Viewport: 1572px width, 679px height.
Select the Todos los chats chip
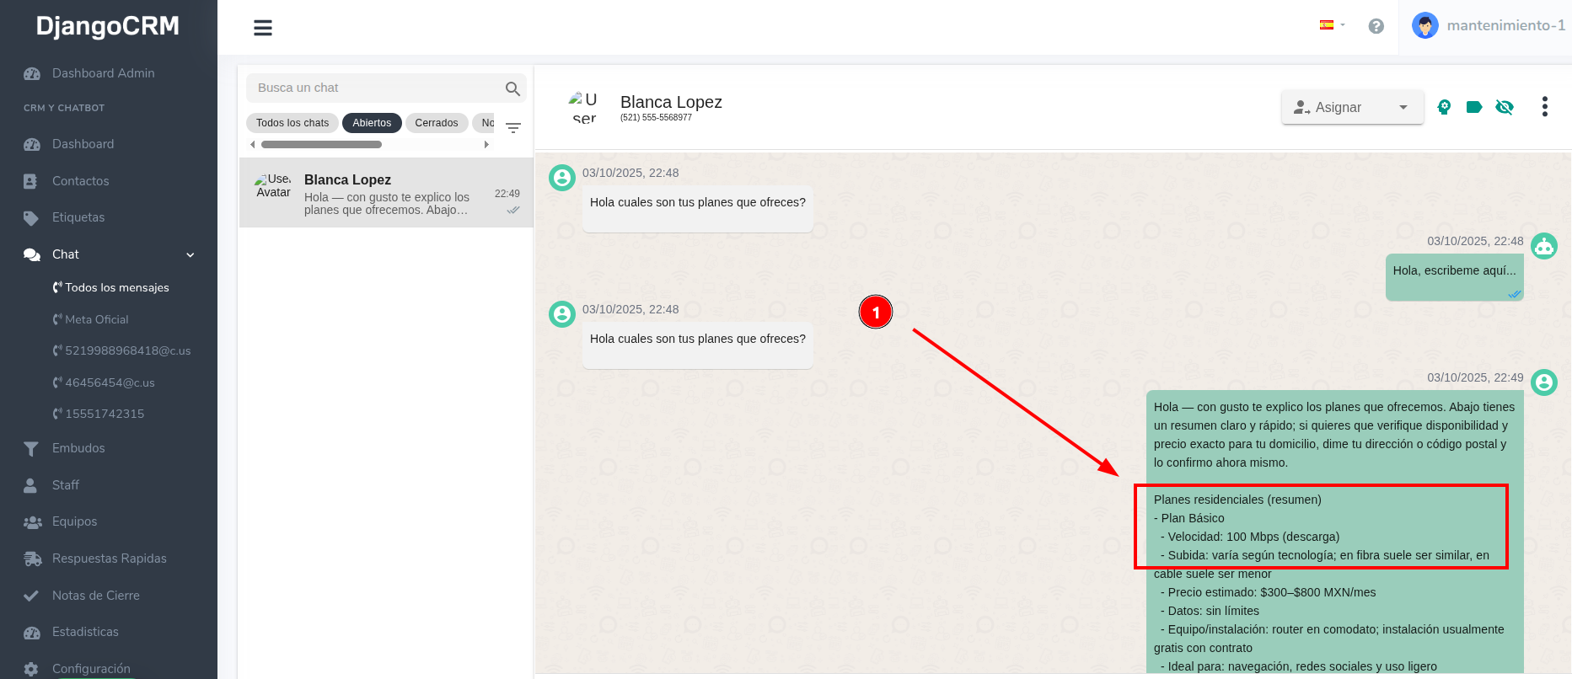pos(292,123)
